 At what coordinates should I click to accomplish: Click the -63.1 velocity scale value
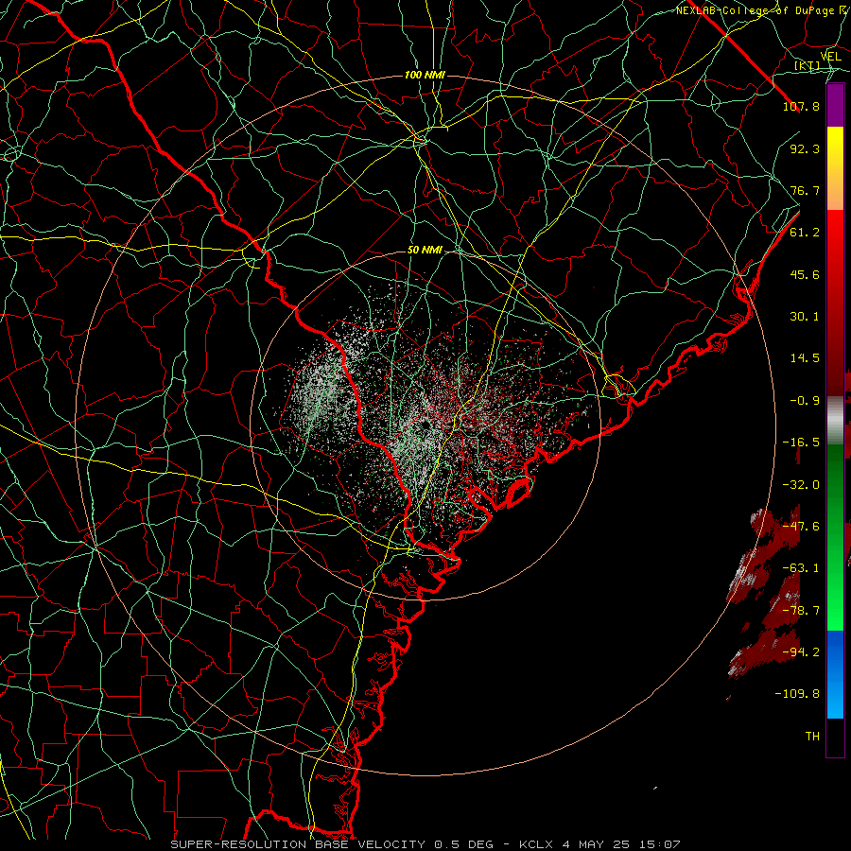click(801, 568)
